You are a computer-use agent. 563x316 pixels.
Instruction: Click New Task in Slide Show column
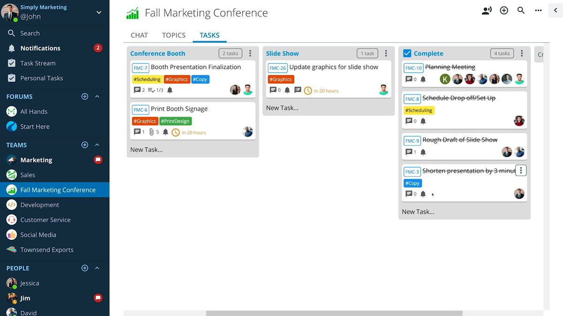(282, 108)
